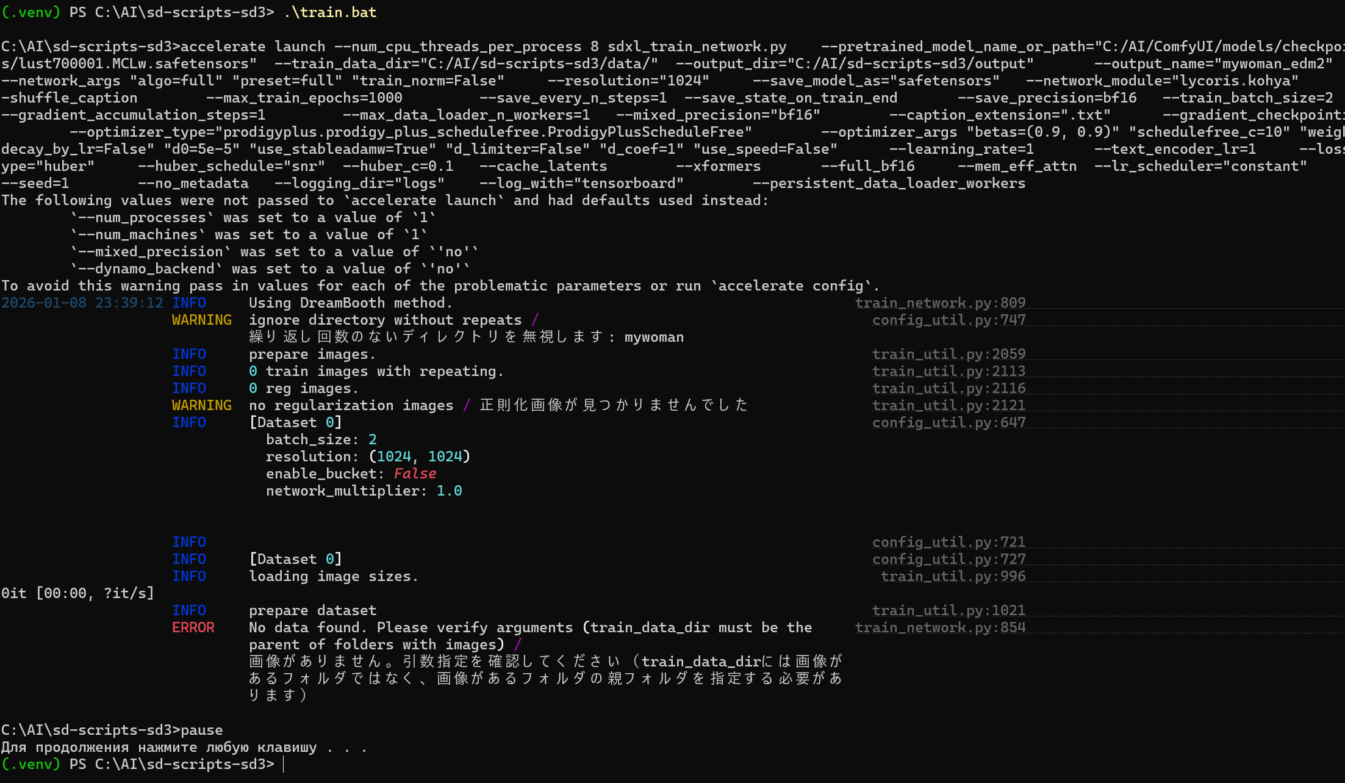
Task: Follow the train_network.py:854 error source link
Action: [939, 627]
